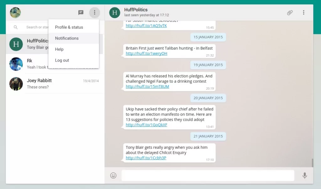Open the emoji picker smiley icon
This screenshot has height=189, width=321.
point(113,175)
